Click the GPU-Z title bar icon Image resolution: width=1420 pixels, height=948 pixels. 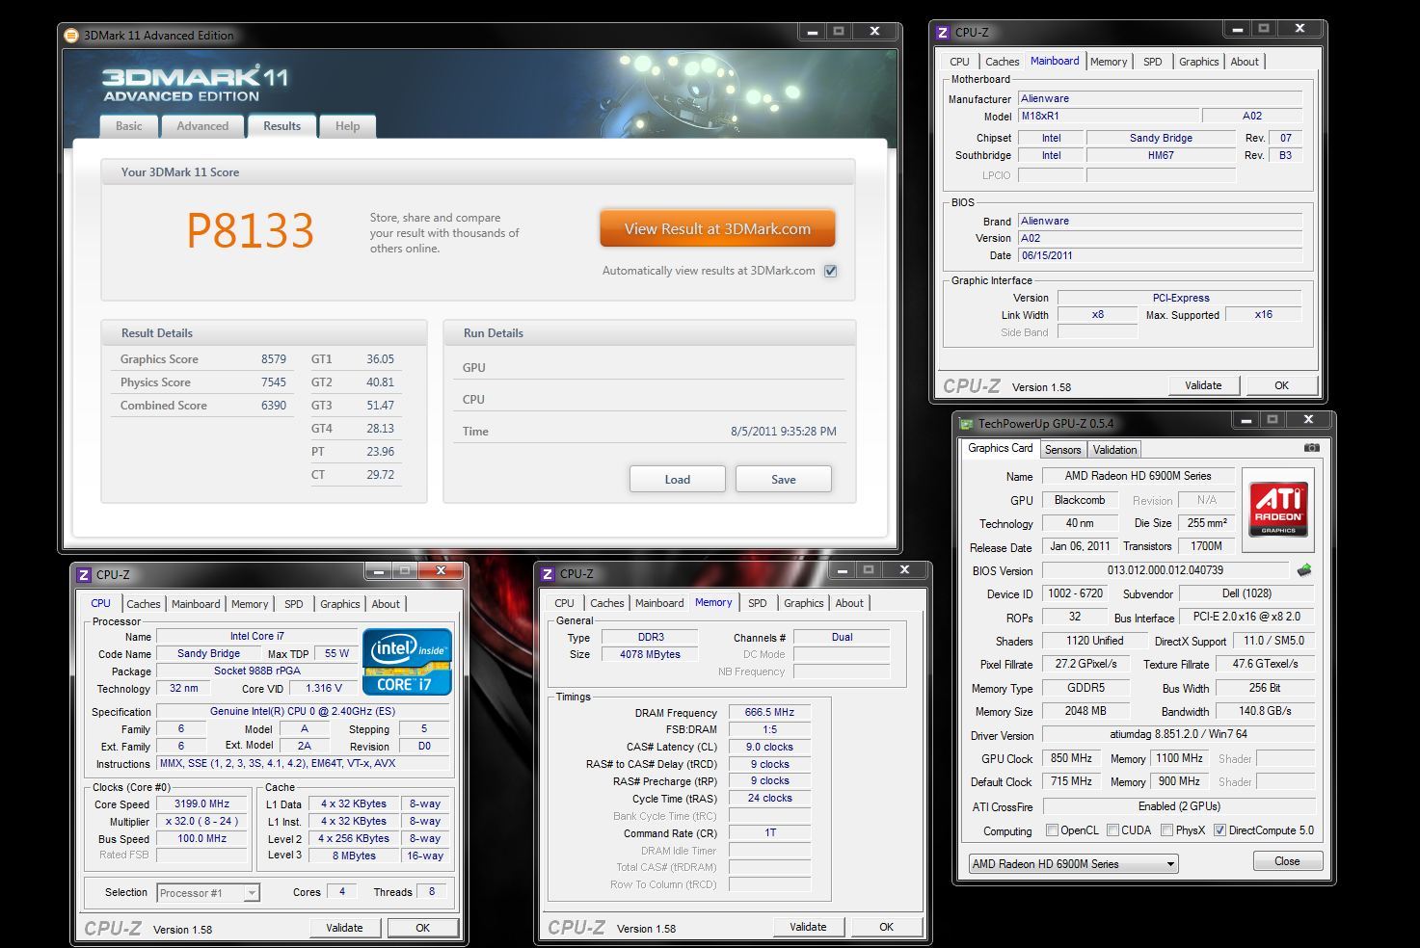[x=966, y=423]
